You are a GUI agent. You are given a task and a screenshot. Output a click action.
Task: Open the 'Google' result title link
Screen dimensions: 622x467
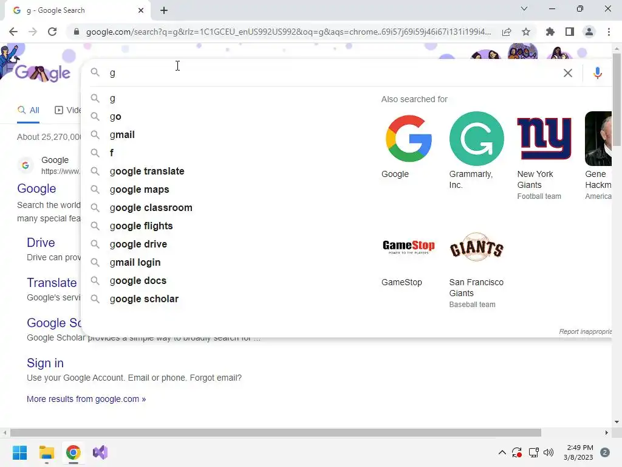pyautogui.click(x=36, y=189)
